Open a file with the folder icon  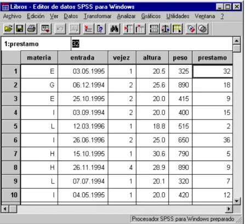point(8,29)
